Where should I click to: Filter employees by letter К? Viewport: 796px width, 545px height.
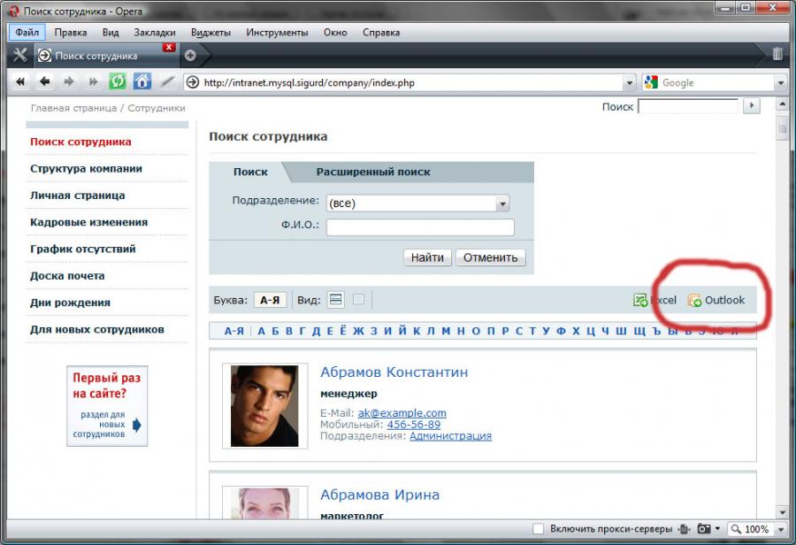(x=417, y=331)
